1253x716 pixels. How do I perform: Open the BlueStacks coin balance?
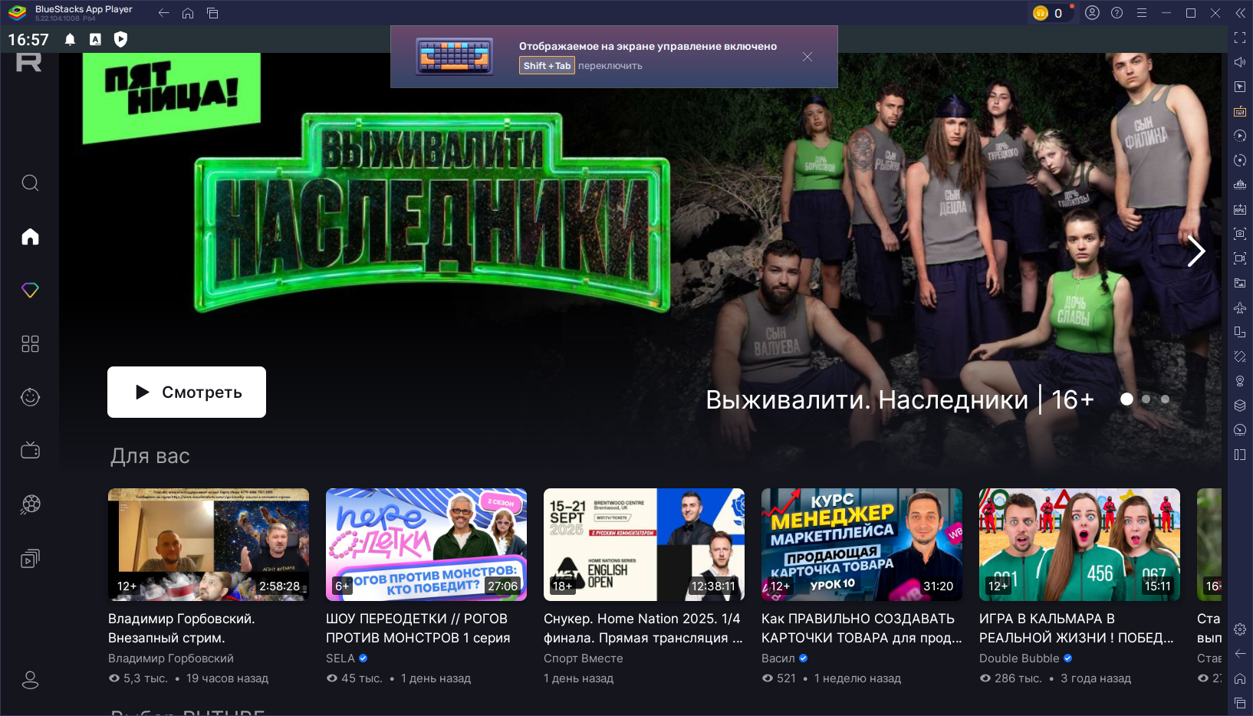(x=1048, y=13)
